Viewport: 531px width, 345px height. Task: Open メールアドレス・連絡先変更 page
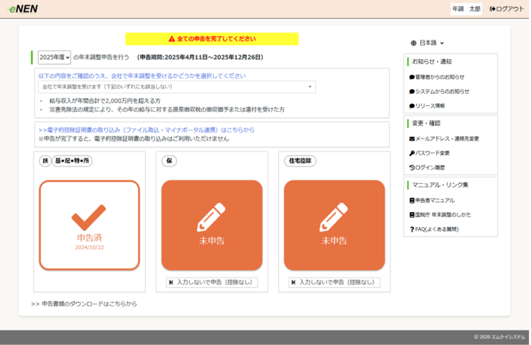point(447,138)
